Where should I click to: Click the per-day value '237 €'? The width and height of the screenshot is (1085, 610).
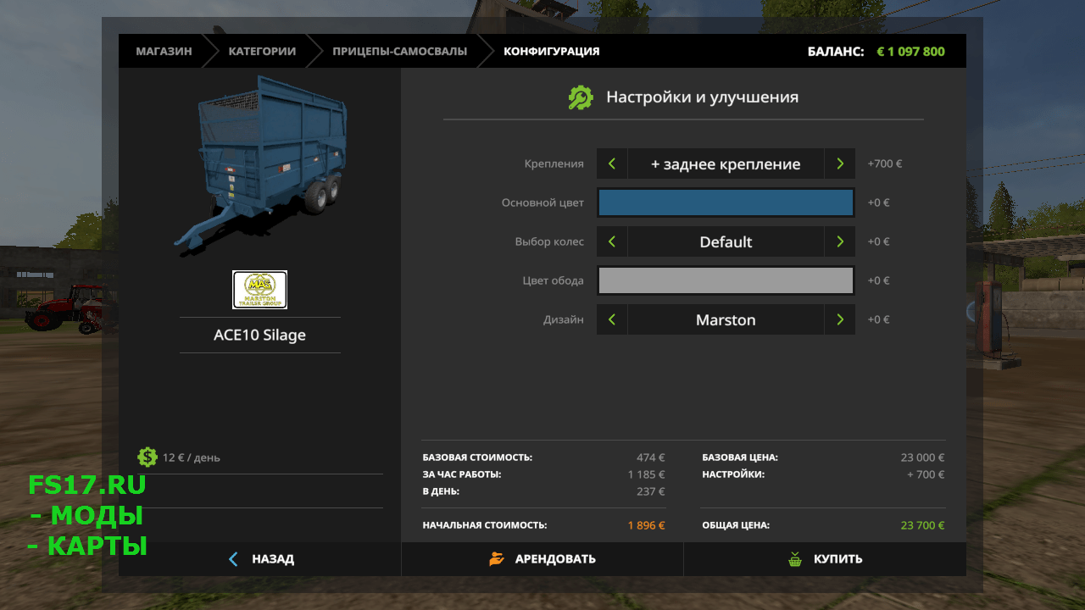coord(651,491)
